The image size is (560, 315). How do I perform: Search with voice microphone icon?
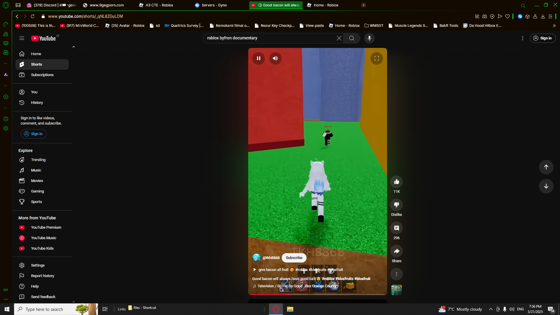tap(369, 38)
